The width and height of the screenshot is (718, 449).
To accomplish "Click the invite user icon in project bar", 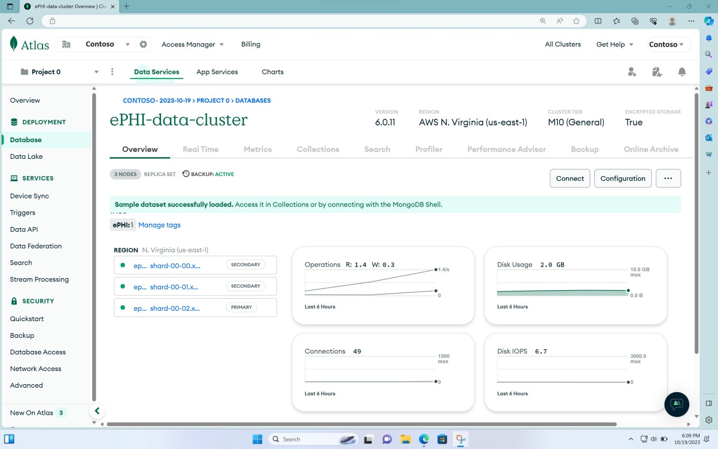I will pos(631,71).
